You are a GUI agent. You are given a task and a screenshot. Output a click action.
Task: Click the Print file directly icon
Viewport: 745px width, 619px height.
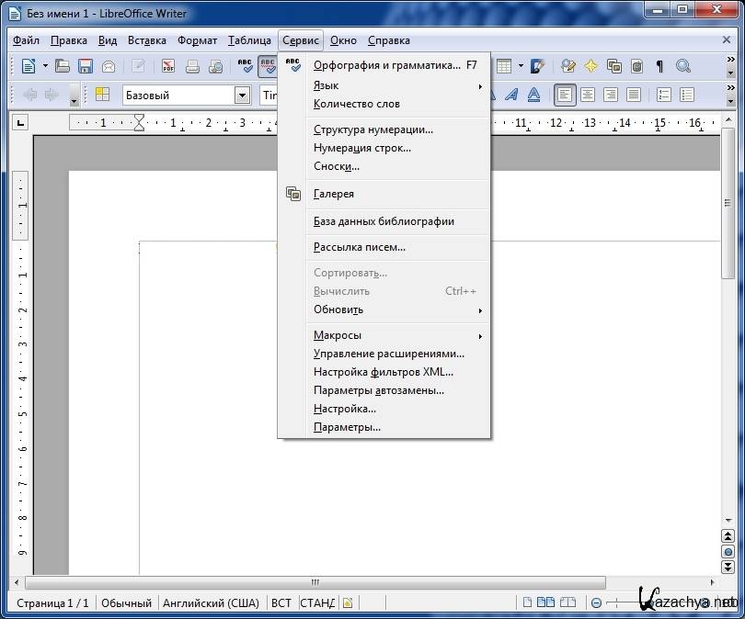coord(192,66)
